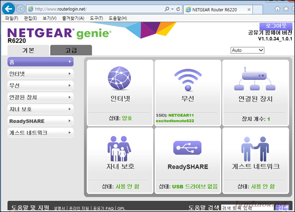Image resolution: width=295 pixels, height=212 pixels.
Task: Expand the 연결된 장치 sidebar arrow
Action: point(70,97)
